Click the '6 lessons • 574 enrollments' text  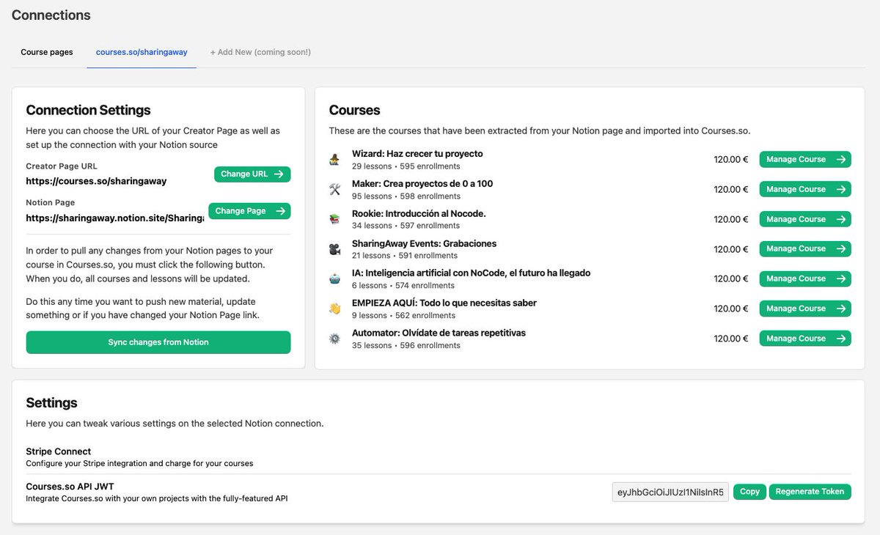[403, 286]
